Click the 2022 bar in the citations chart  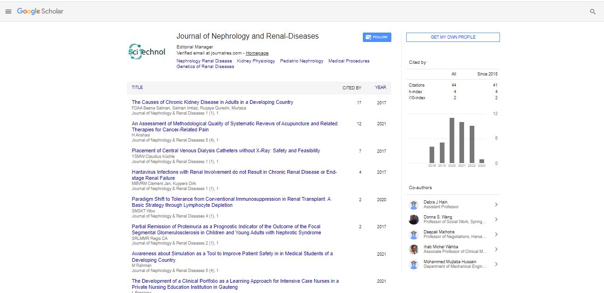pos(472,144)
